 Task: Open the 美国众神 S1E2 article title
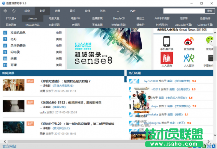71,102
